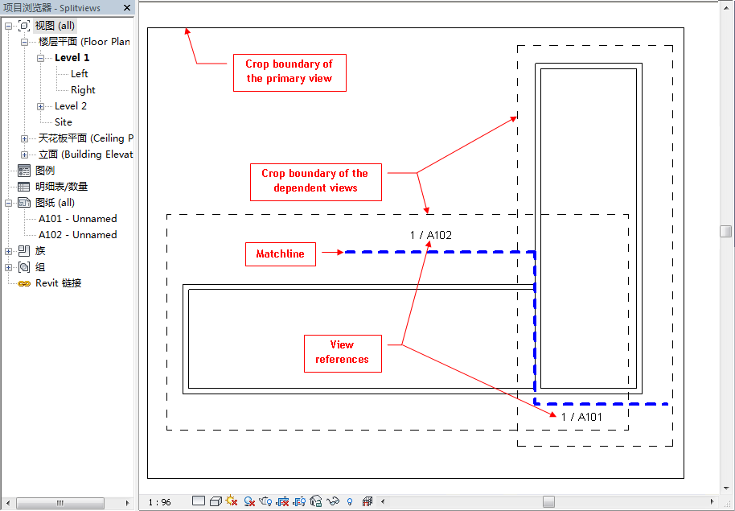
Task: Select the 立面 (Building Elevation) label
Action: coord(86,155)
